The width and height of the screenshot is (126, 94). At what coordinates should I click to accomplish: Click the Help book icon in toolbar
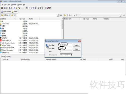click(48, 8)
